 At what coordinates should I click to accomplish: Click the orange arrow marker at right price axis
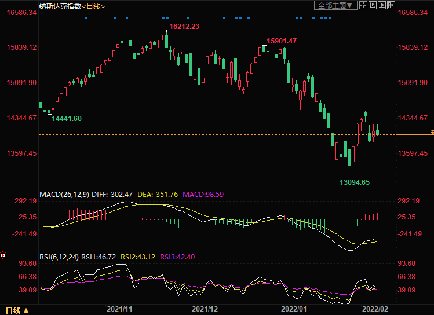[x=432, y=134]
